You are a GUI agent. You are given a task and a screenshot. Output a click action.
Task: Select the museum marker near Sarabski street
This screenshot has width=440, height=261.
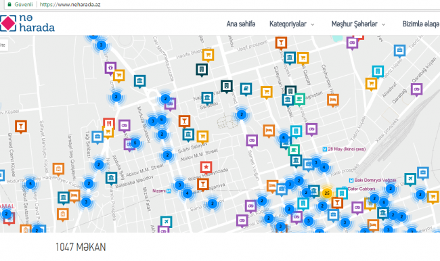(207, 98)
